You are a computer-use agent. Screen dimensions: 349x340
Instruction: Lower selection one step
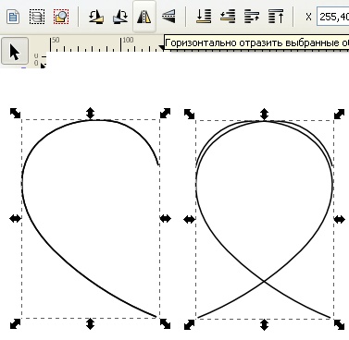point(228,17)
